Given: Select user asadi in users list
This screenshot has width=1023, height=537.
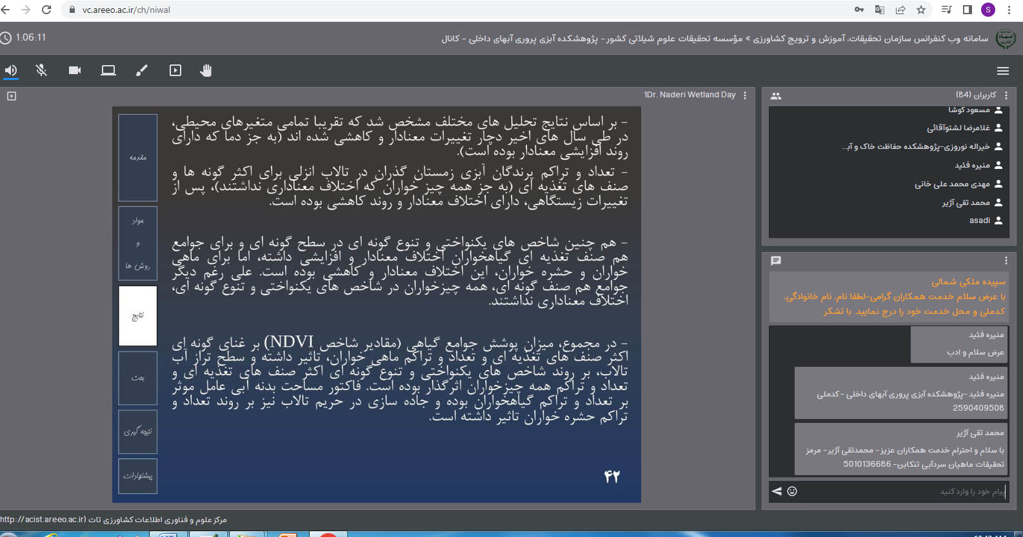Looking at the screenshot, I should click(980, 220).
